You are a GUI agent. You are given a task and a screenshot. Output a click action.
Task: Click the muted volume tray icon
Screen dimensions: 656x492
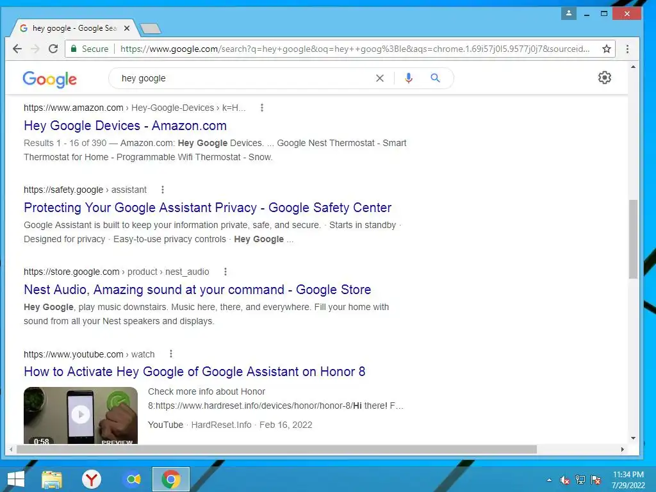coord(565,480)
